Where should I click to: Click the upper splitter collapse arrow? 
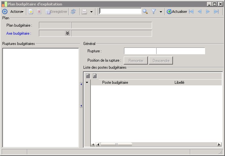coord(81,84)
